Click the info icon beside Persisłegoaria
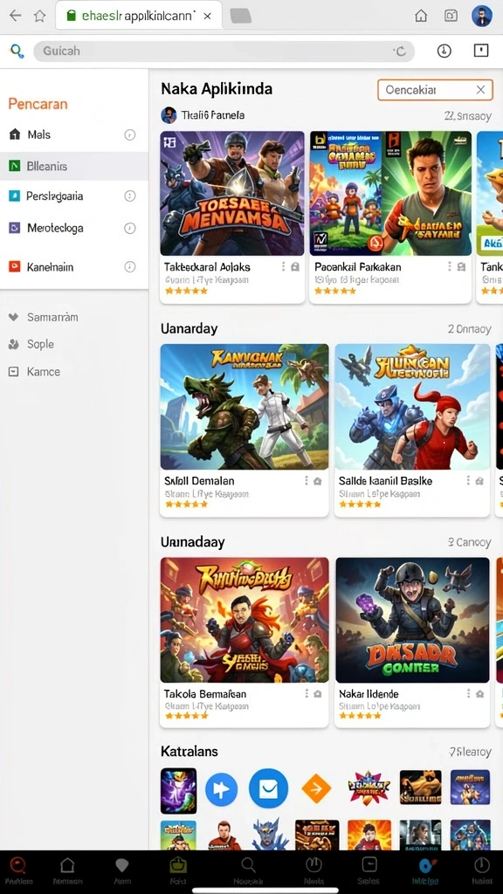Viewport: 503px width, 894px height. [x=130, y=196]
